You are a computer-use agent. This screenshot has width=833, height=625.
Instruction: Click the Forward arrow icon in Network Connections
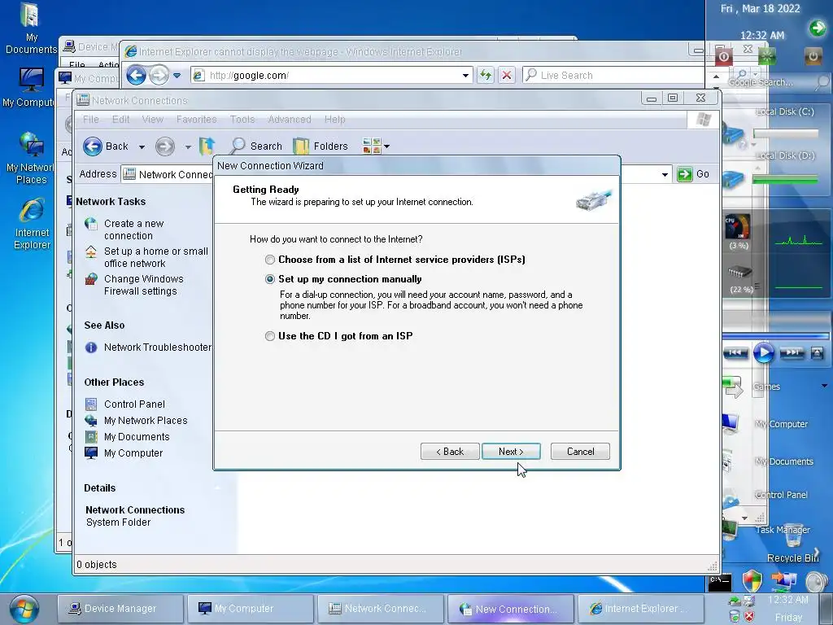click(x=164, y=146)
